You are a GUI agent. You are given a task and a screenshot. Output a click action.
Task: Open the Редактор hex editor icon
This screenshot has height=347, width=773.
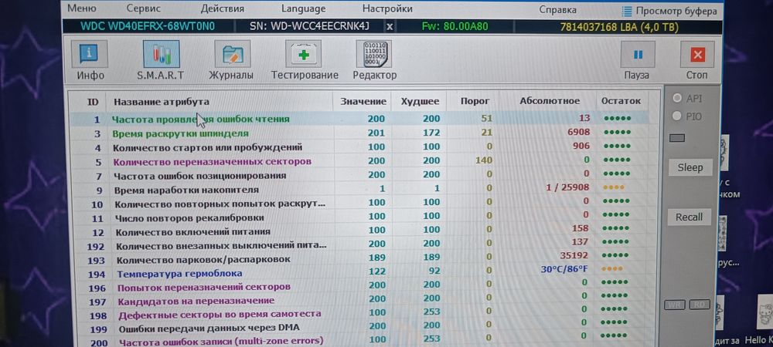point(373,54)
